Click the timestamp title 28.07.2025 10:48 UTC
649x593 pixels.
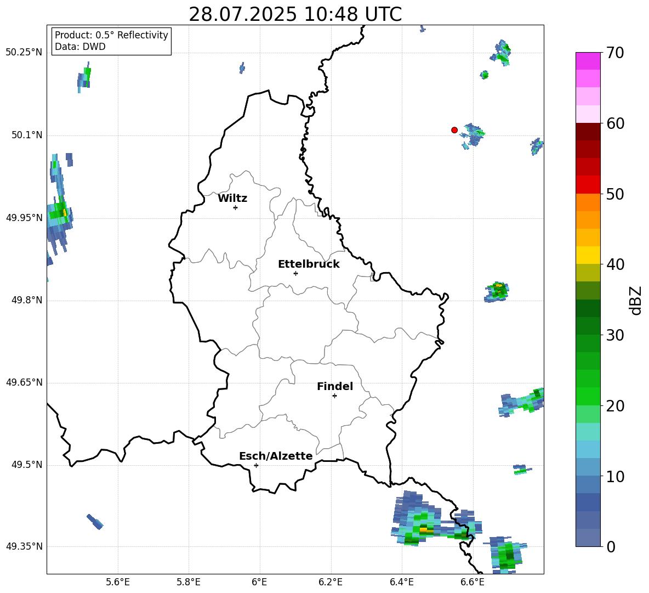coord(295,14)
